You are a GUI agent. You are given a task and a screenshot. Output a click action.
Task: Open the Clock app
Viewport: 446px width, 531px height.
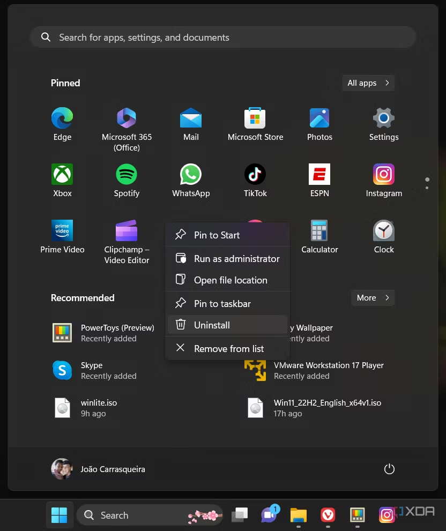384,237
